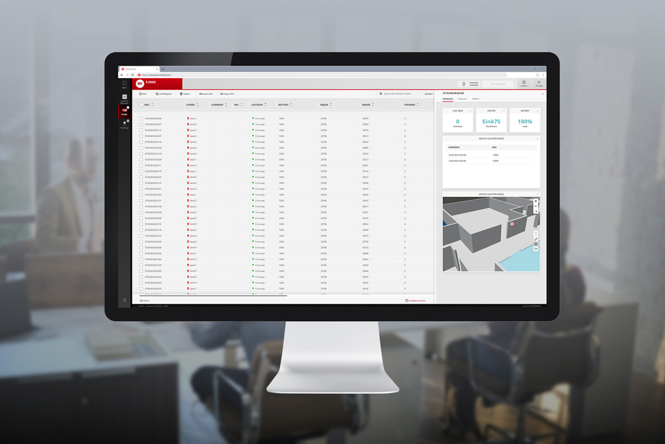Open the Tracking sidebar section
Viewport: 665px width, 444px height.
(125, 124)
